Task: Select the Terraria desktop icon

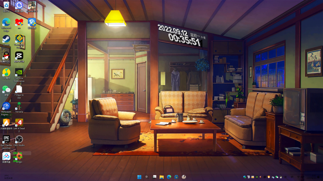Action: pyautogui.click(x=19, y=106)
